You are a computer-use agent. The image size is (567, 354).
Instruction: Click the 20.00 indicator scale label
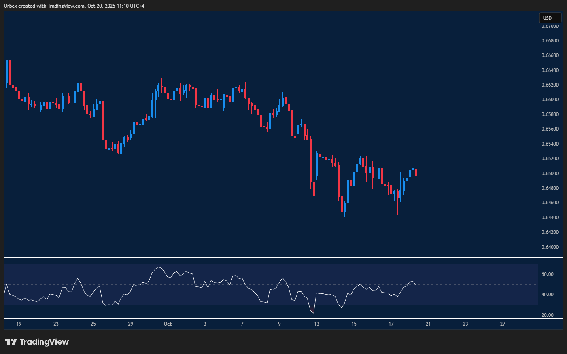tap(547, 315)
